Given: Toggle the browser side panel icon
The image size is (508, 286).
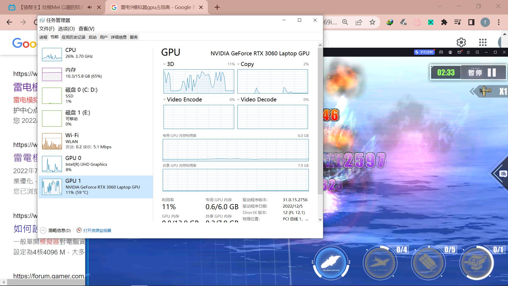Looking at the screenshot, I should 471,22.
